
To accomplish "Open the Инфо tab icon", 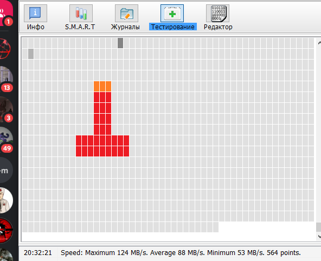I will [x=35, y=13].
